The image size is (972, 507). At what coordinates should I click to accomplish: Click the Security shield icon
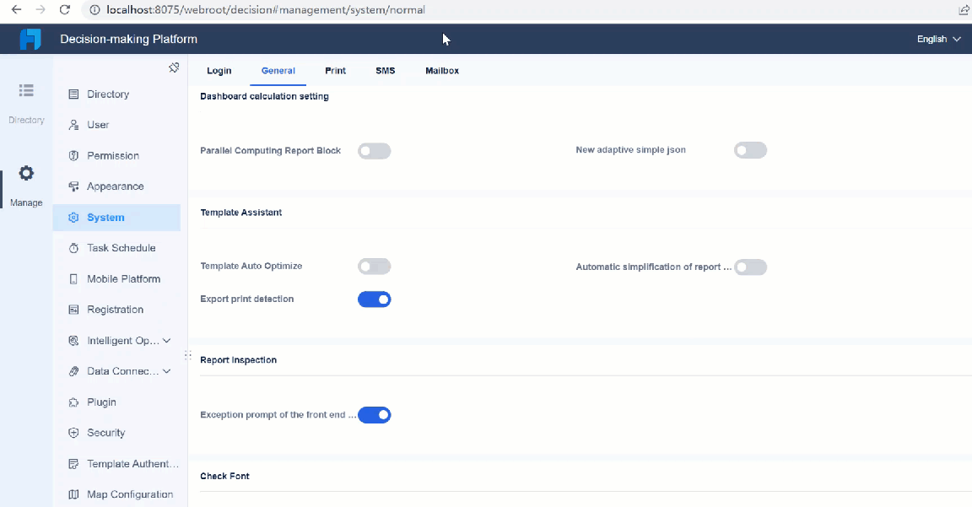pos(74,432)
